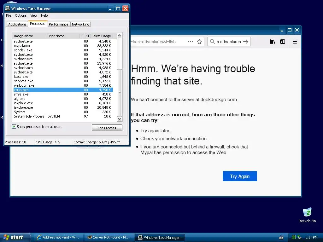Switch to the Performance tab

pyautogui.click(x=58, y=24)
